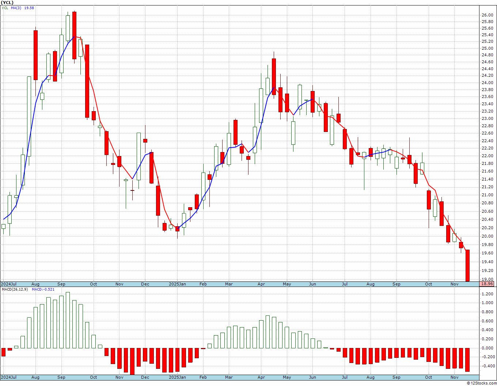The image size is (497, 386).
Task: Select Mar on the MACD panel time axis
Action: (x=229, y=377)
